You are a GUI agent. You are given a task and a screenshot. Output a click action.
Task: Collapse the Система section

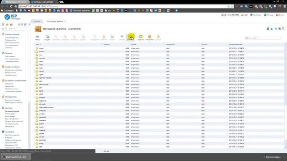[x=9, y=108]
